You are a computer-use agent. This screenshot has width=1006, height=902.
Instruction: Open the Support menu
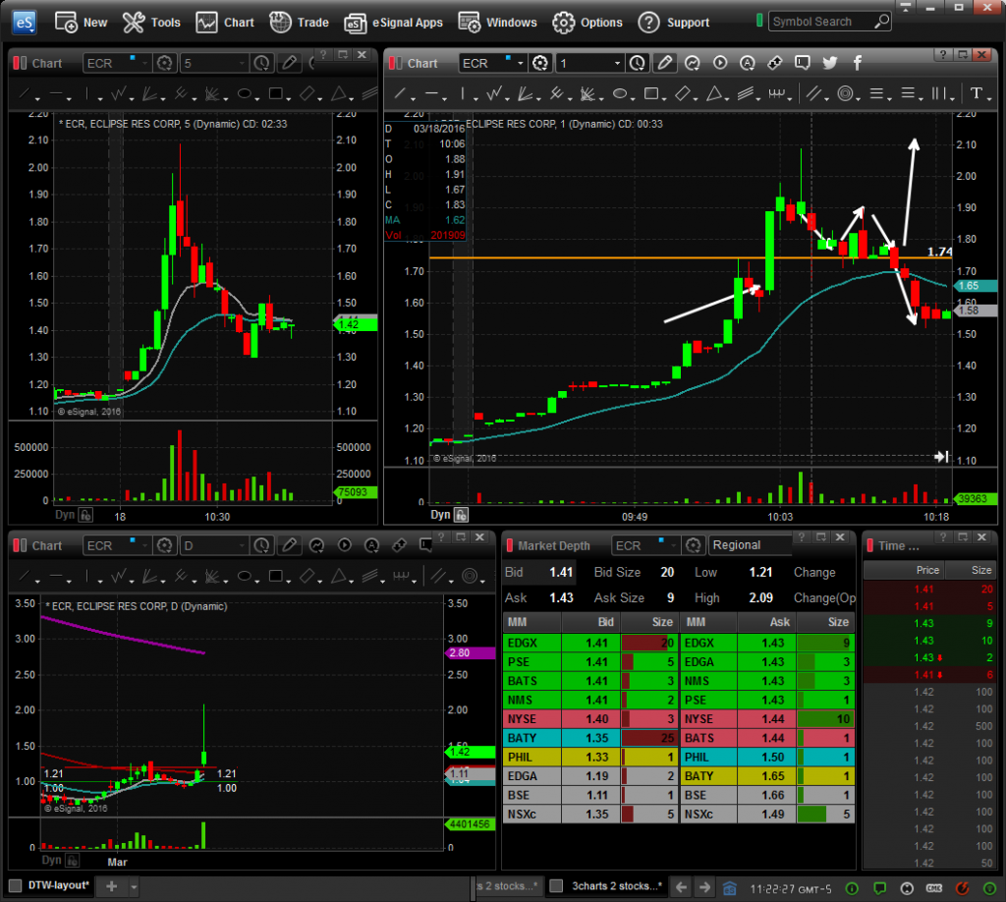pos(674,23)
